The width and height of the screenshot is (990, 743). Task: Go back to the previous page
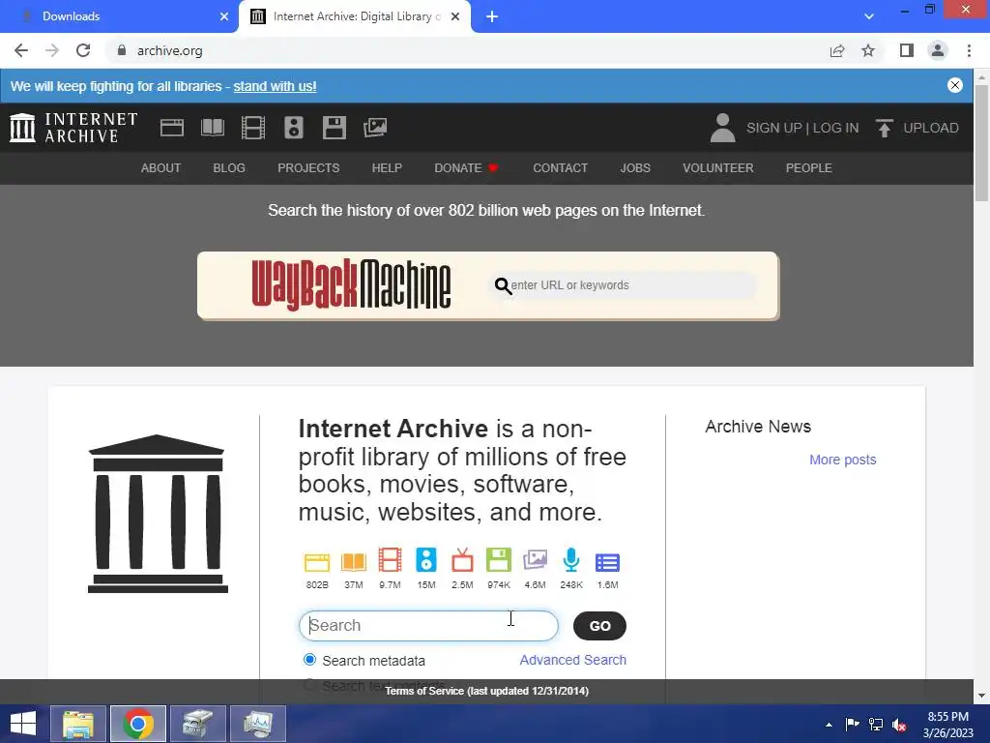point(21,50)
